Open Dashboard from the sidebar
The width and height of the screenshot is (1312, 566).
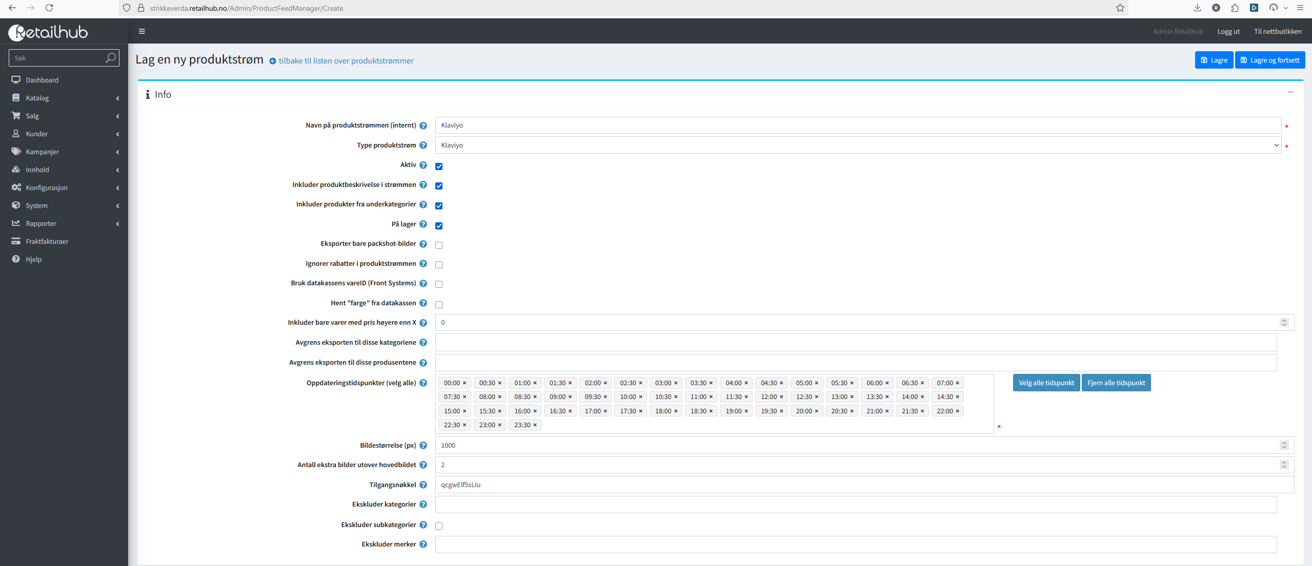[x=42, y=80]
